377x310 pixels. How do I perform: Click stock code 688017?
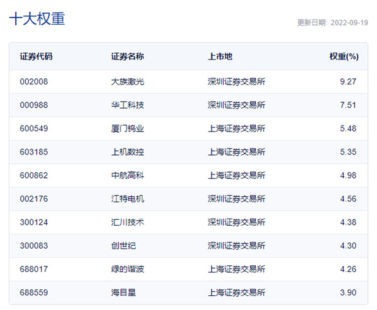click(34, 269)
